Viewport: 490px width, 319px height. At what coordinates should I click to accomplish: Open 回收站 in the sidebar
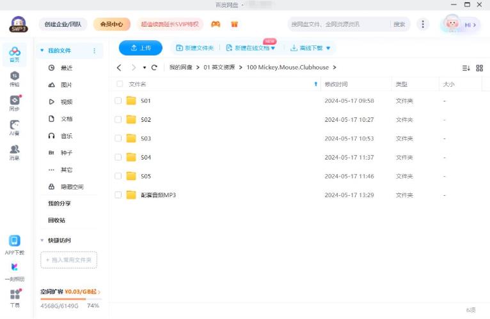tap(56, 221)
